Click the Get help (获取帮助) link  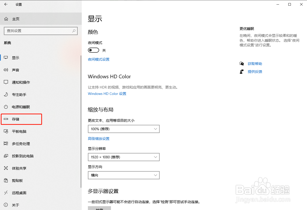(255, 64)
